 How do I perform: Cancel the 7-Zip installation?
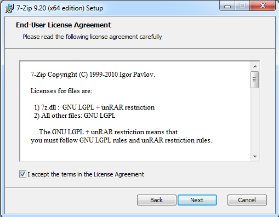pyautogui.click(x=247, y=200)
